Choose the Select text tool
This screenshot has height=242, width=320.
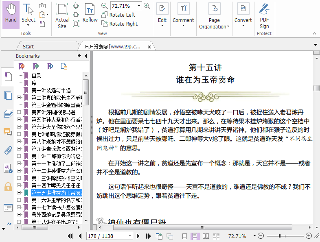coord(28,15)
